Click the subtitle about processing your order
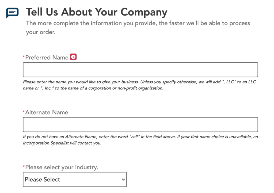Image resolution: width=274 pixels, height=193 pixels. point(138,28)
